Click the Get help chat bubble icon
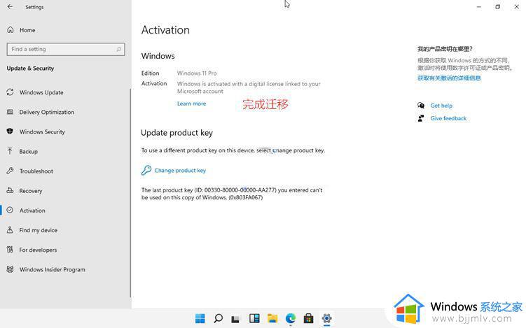The height and width of the screenshot is (328, 526). (x=421, y=106)
